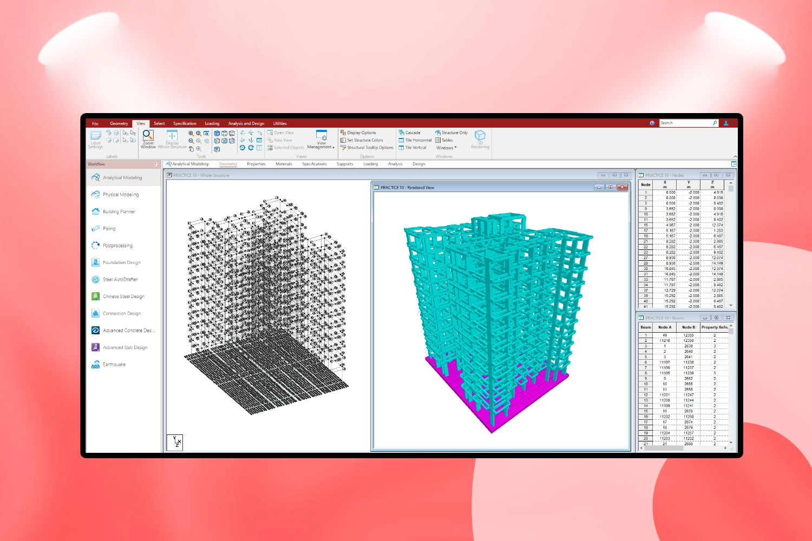Open Set Structure Colors
This screenshot has width=812, height=541.
click(x=364, y=140)
